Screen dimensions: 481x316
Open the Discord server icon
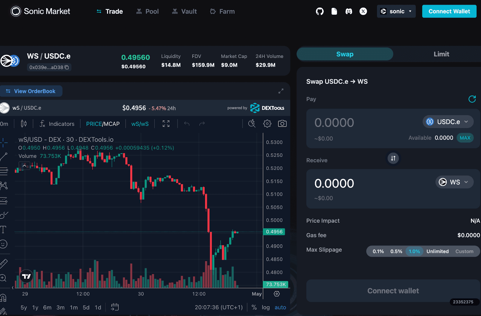pos(349,11)
